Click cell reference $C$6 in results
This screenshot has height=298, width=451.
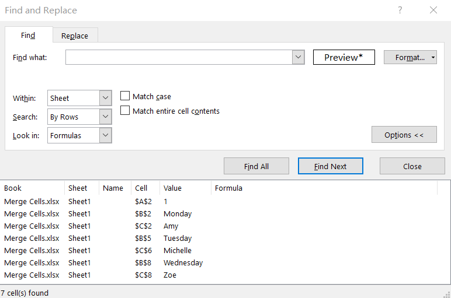[x=143, y=251]
